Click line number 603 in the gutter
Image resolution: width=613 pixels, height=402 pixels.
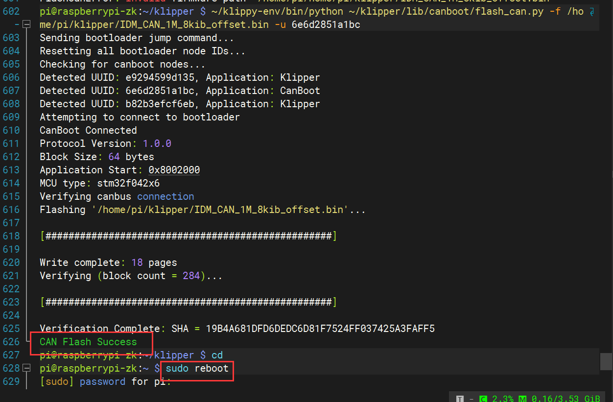11,38
